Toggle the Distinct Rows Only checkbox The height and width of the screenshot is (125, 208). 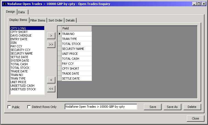pos(29,107)
